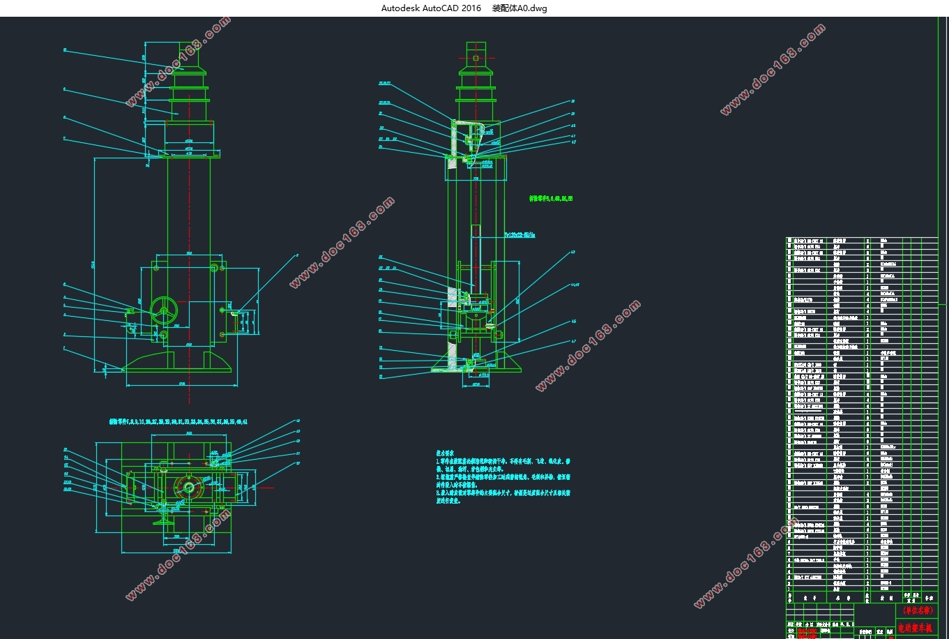The width and height of the screenshot is (949, 639).
Task: Click the parts list table body
Action: click(863, 414)
